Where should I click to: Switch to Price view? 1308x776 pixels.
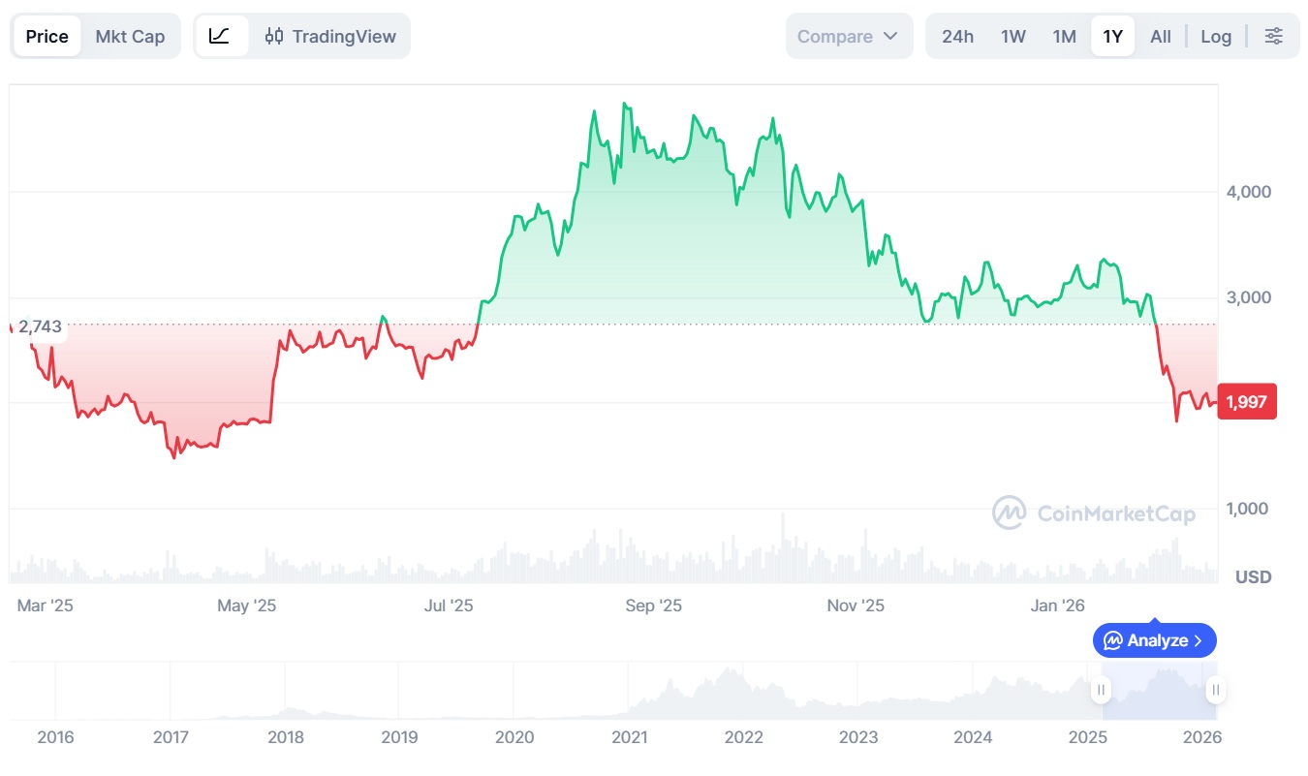click(47, 36)
